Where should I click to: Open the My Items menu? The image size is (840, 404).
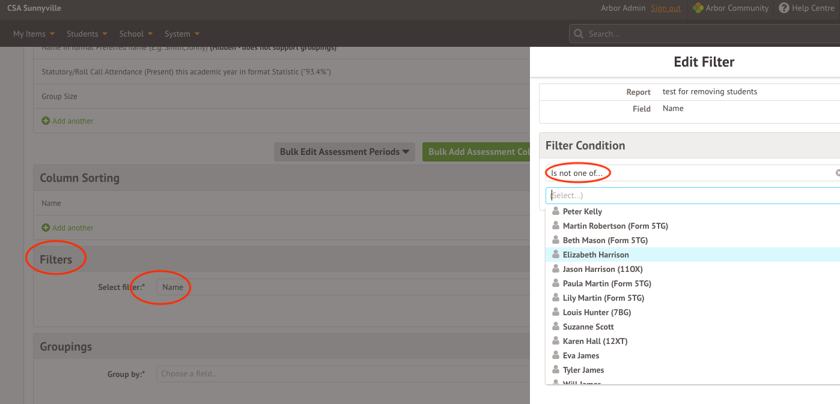coord(34,34)
